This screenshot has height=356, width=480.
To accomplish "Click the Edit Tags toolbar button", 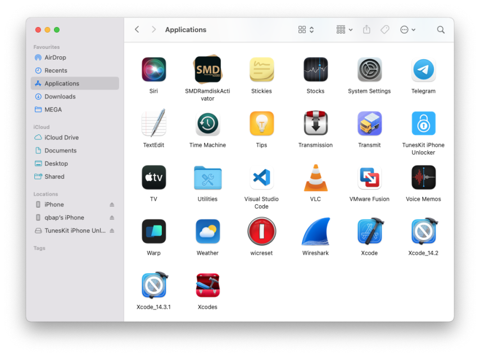I will 385,29.
